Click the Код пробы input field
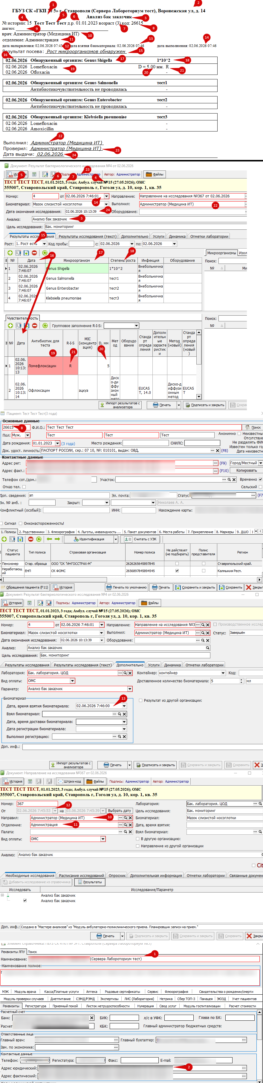Viewport: 263px width, 1083px height. point(81,244)
